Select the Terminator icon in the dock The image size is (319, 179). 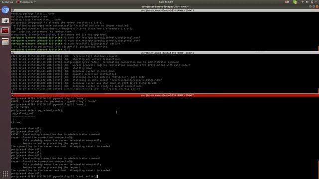coord(5,31)
